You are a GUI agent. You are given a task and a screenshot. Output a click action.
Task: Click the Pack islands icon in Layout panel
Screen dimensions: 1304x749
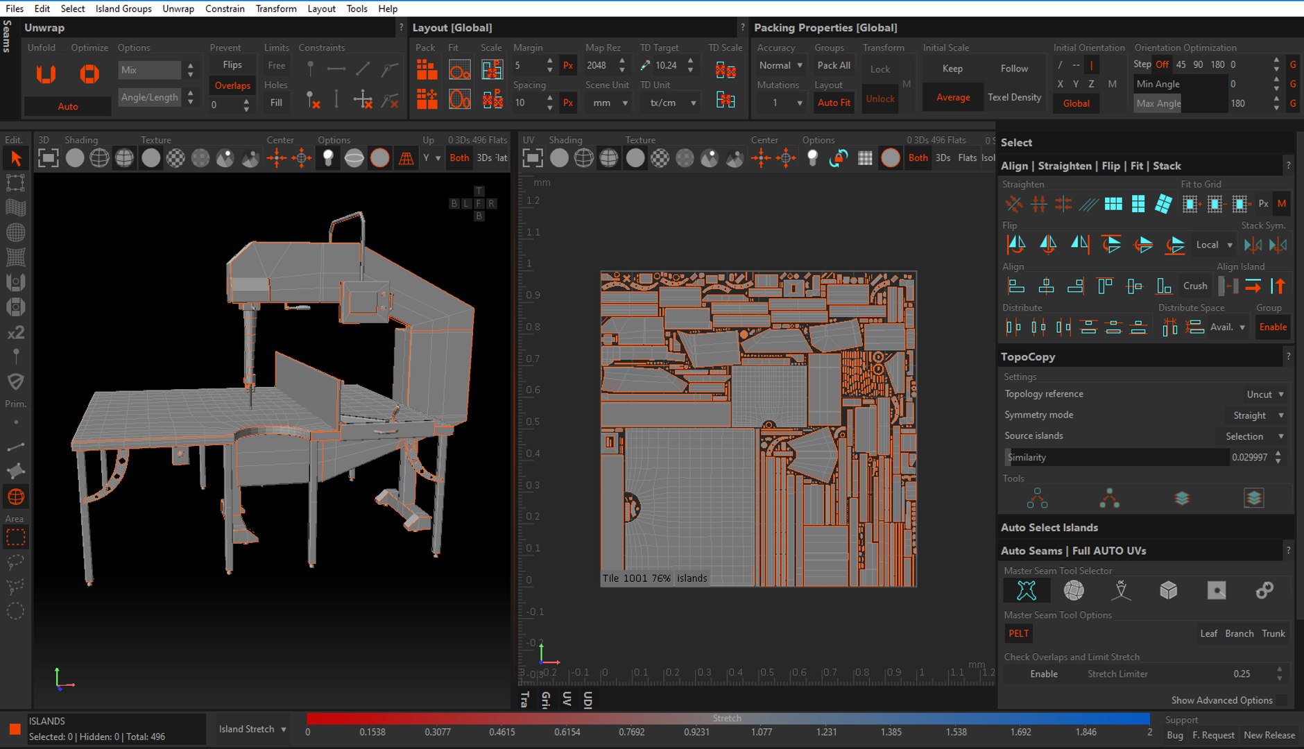[427, 70]
